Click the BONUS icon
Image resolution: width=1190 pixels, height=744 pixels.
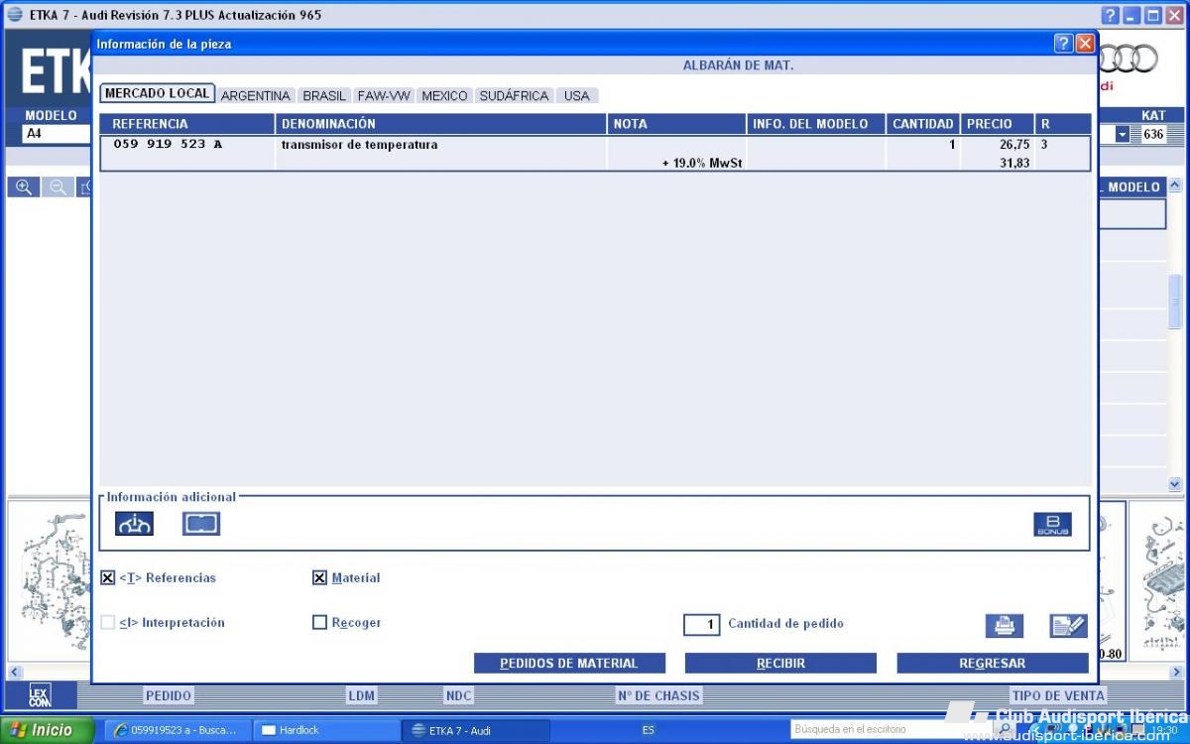(1052, 525)
